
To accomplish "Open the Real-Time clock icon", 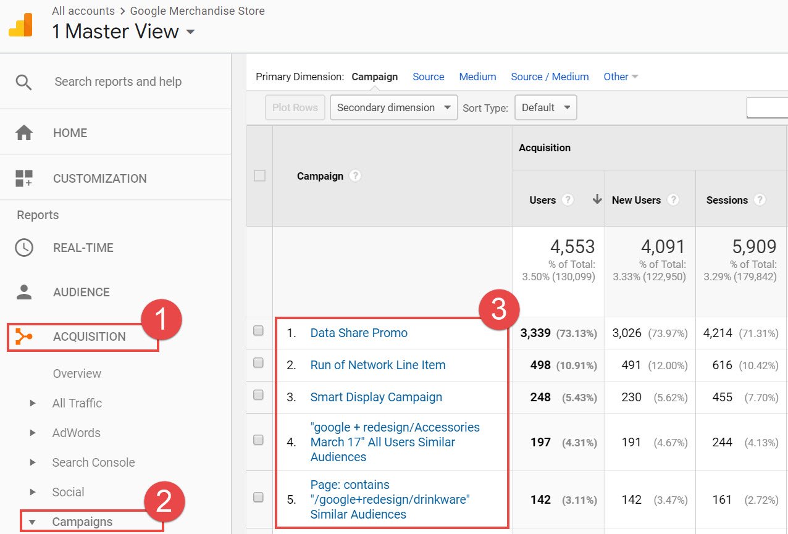I will pos(24,248).
